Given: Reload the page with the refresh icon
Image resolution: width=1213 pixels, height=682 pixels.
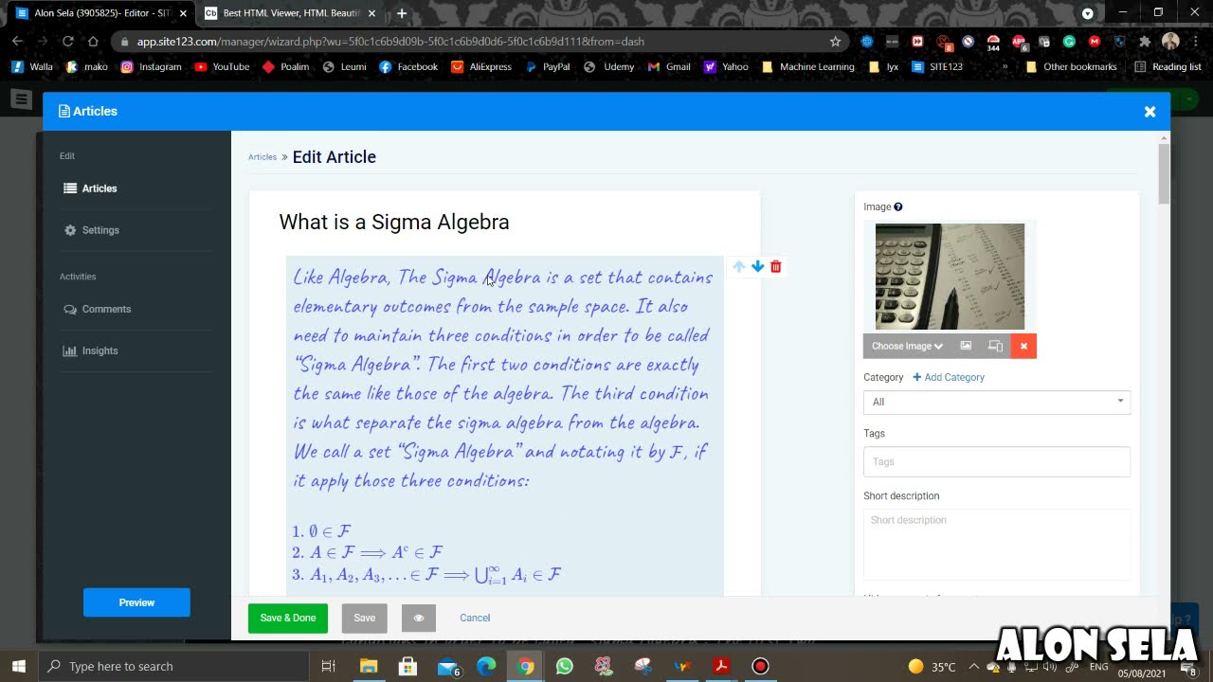Looking at the screenshot, I should point(67,42).
